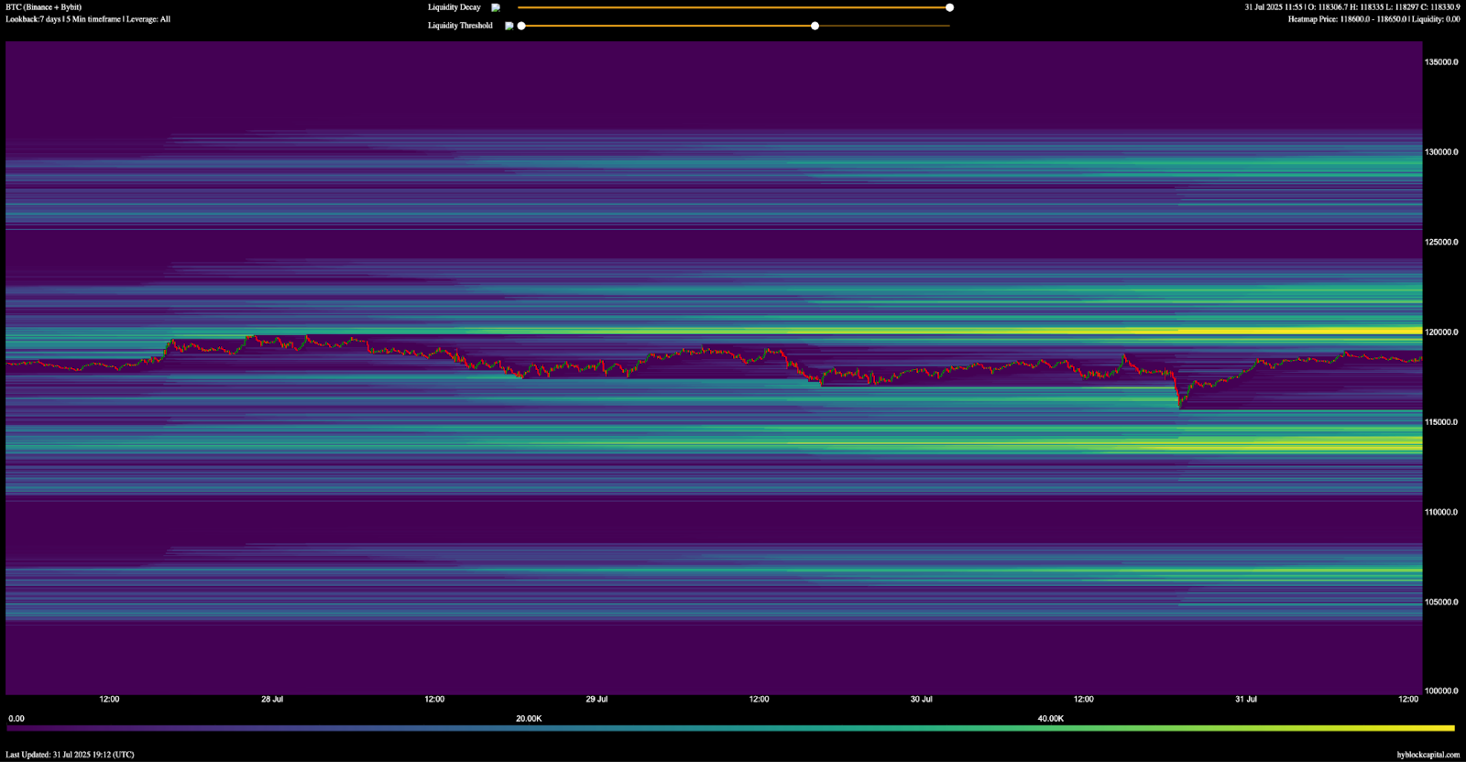The width and height of the screenshot is (1466, 762).
Task: Click the BTC (Binance + Bybit) title
Action: 44,7
